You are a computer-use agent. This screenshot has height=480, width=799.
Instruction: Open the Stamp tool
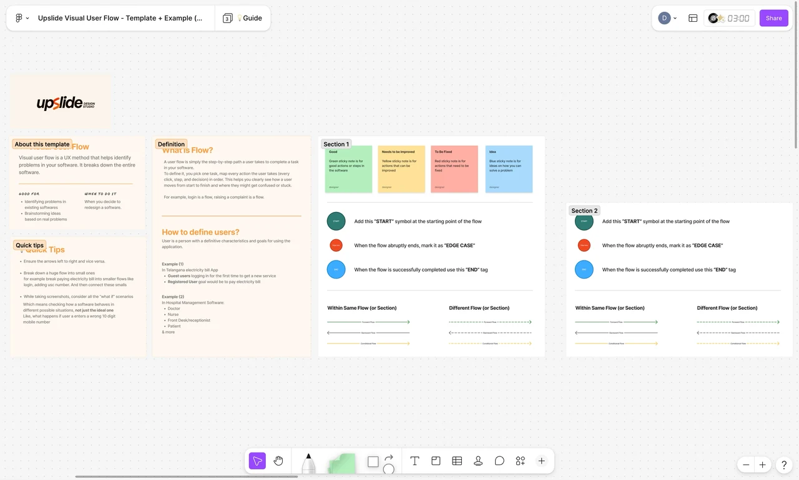pyautogui.click(x=478, y=461)
